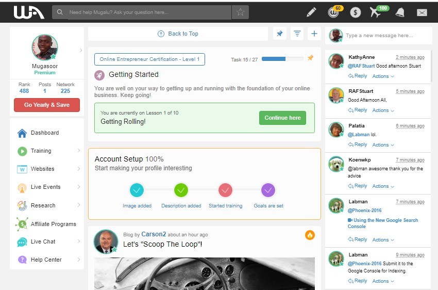Open Actions dropdown on KathyAnne's message
Screen dimensions: 438x290
click(x=383, y=76)
